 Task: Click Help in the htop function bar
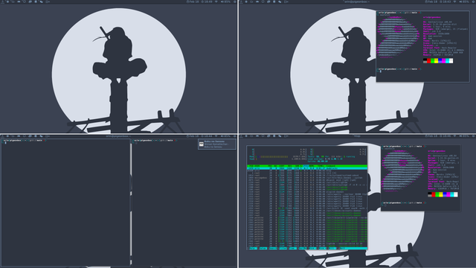253,248
